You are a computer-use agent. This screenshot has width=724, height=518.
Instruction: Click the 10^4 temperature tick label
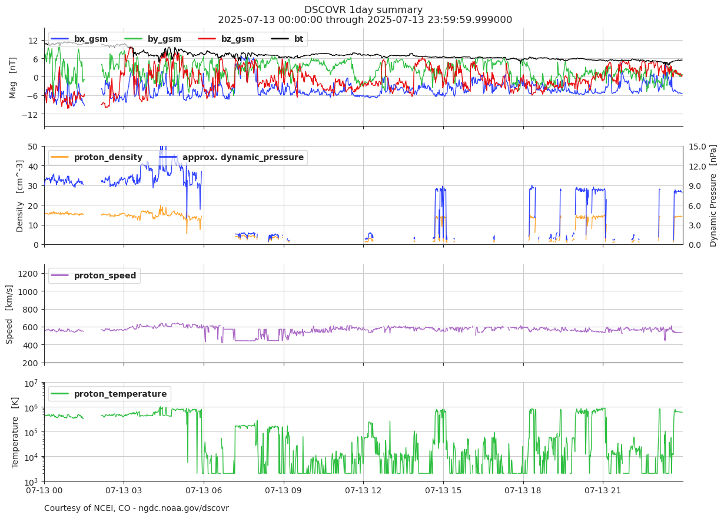pos(31,456)
